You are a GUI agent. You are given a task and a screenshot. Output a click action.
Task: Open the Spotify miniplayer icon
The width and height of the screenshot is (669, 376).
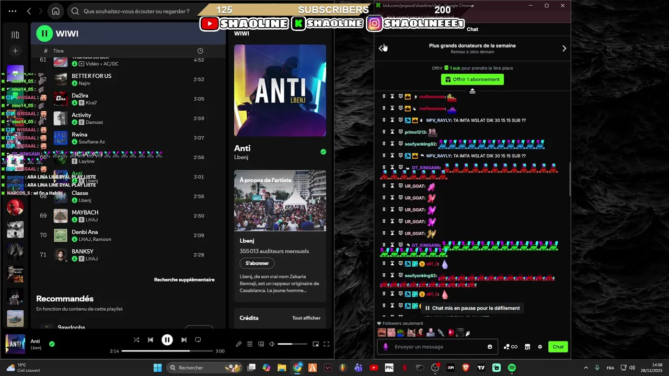[316, 344]
